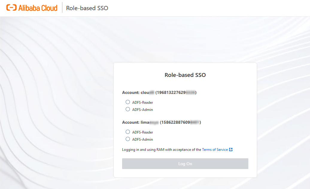Open the external link icon after Terms of Service
Viewport: 310px width, 189px height.
(231, 150)
